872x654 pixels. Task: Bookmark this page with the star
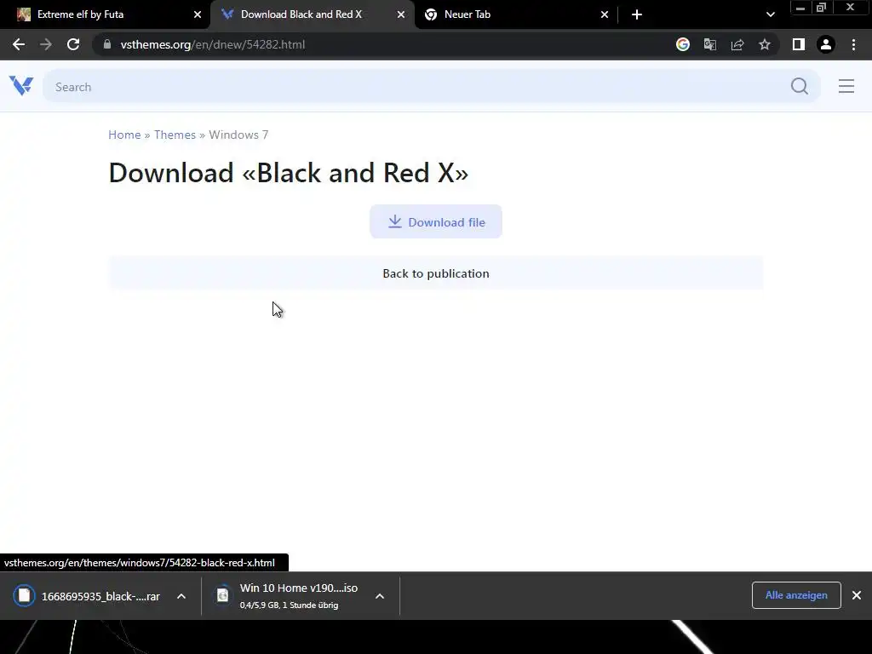tap(765, 44)
